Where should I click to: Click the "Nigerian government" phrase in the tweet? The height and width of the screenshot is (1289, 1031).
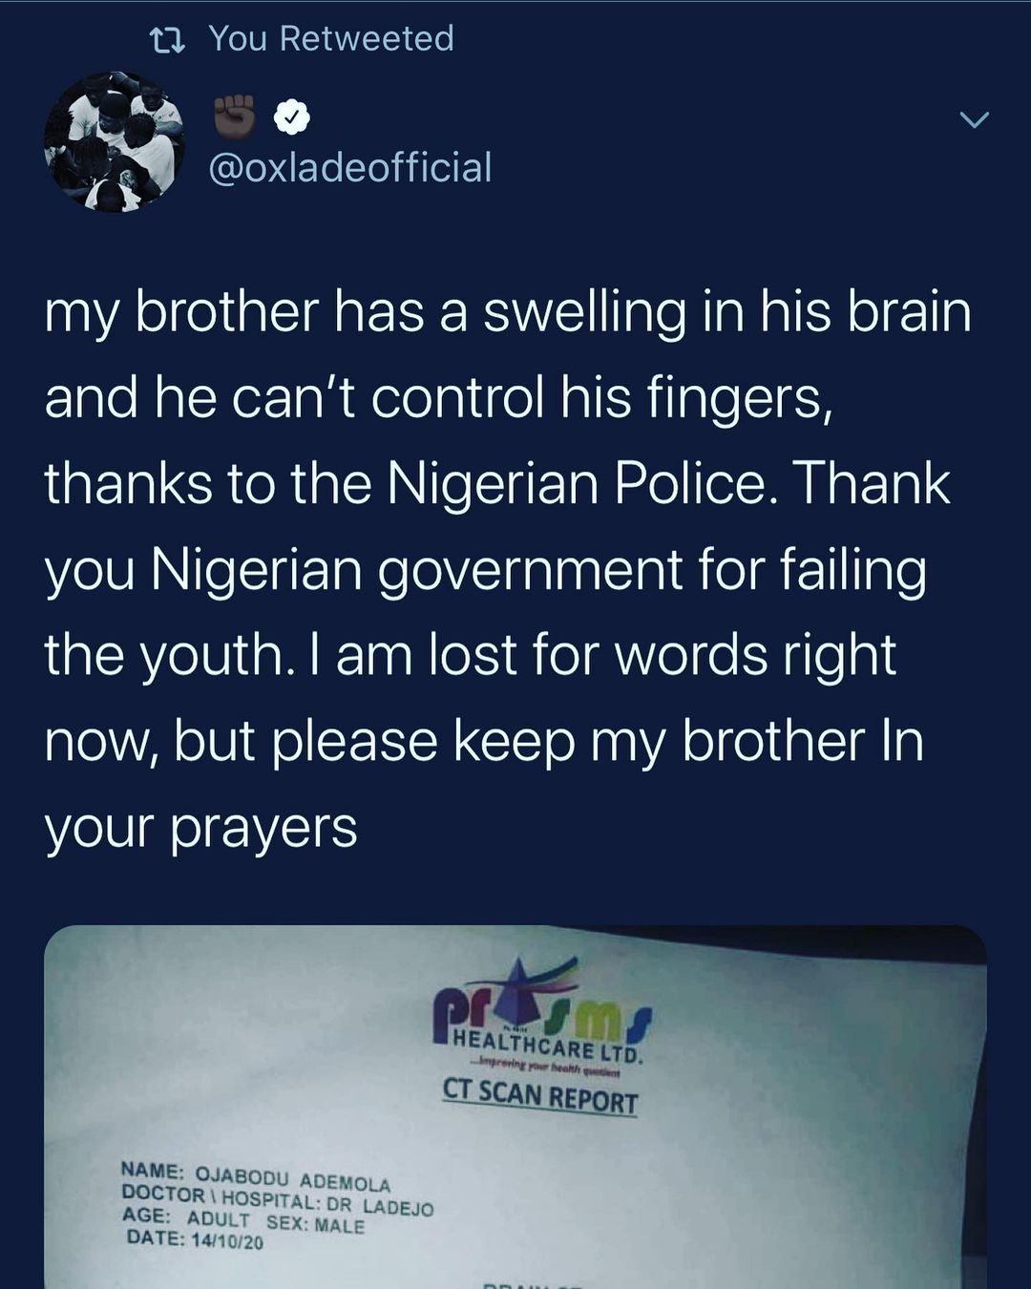coord(415,571)
